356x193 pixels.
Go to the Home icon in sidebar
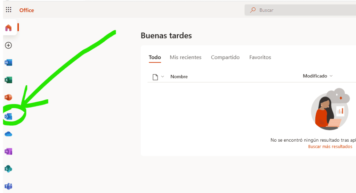click(8, 28)
